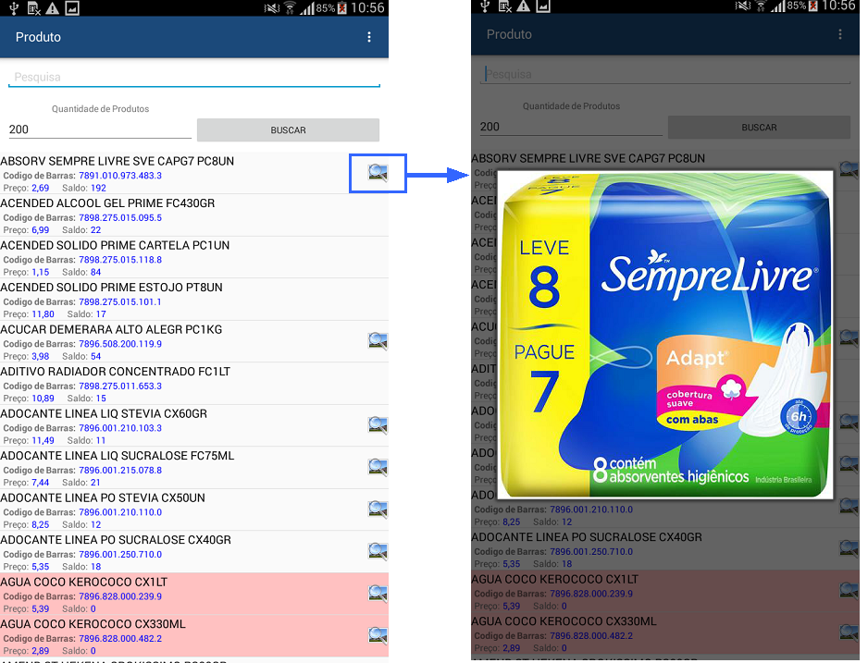Image resolution: width=868 pixels, height=663 pixels.
Task: Click barcode 7896.001.210.110.0 in left screen
Action: (120, 512)
